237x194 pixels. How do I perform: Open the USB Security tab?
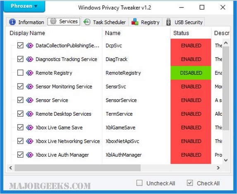184,22
